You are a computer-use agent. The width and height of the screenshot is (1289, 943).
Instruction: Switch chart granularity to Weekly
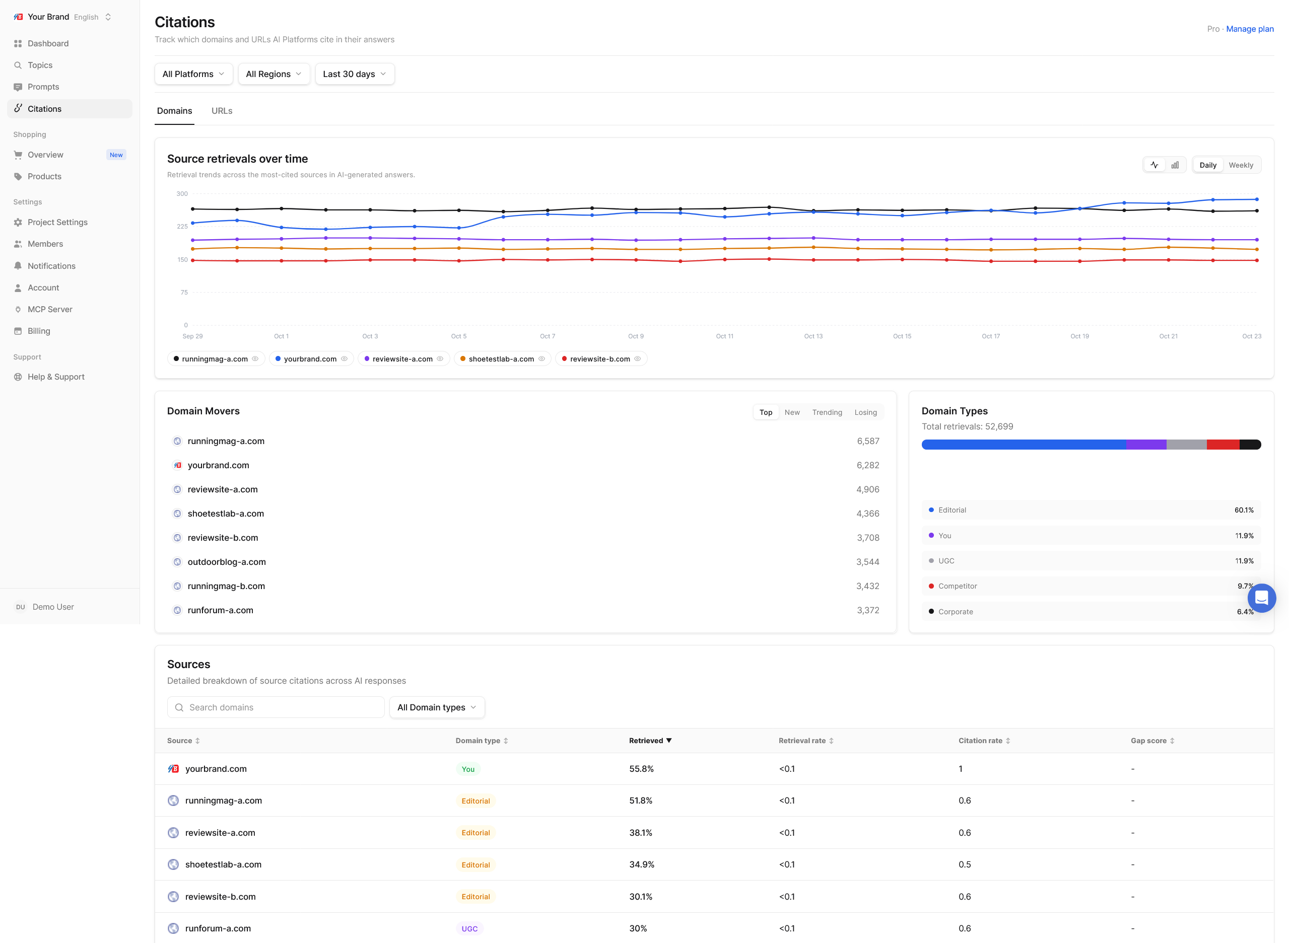[1241, 165]
